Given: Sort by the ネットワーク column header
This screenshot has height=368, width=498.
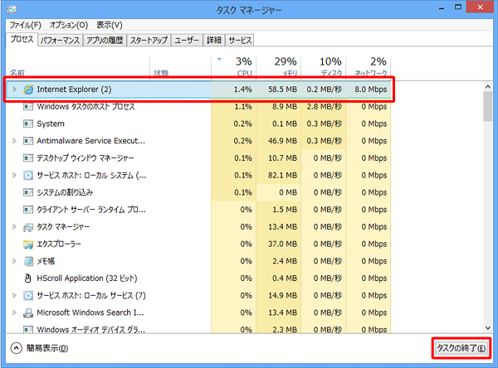Looking at the screenshot, I should pyautogui.click(x=368, y=66).
